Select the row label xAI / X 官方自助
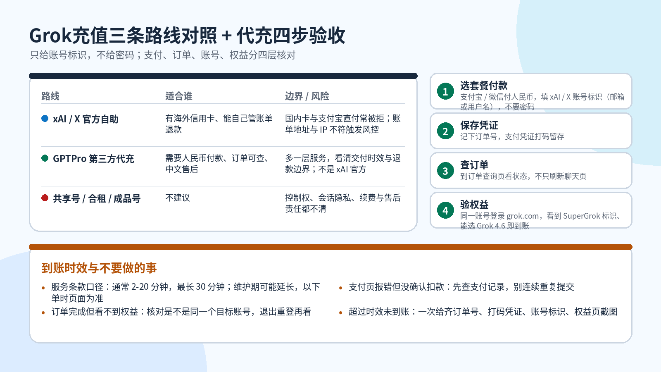 coord(86,119)
